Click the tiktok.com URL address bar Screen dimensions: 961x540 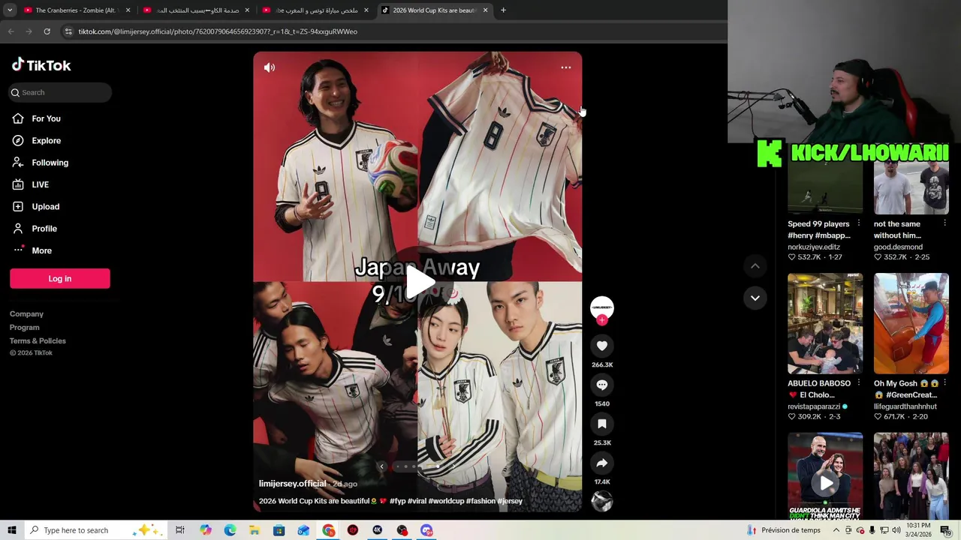pos(218,31)
